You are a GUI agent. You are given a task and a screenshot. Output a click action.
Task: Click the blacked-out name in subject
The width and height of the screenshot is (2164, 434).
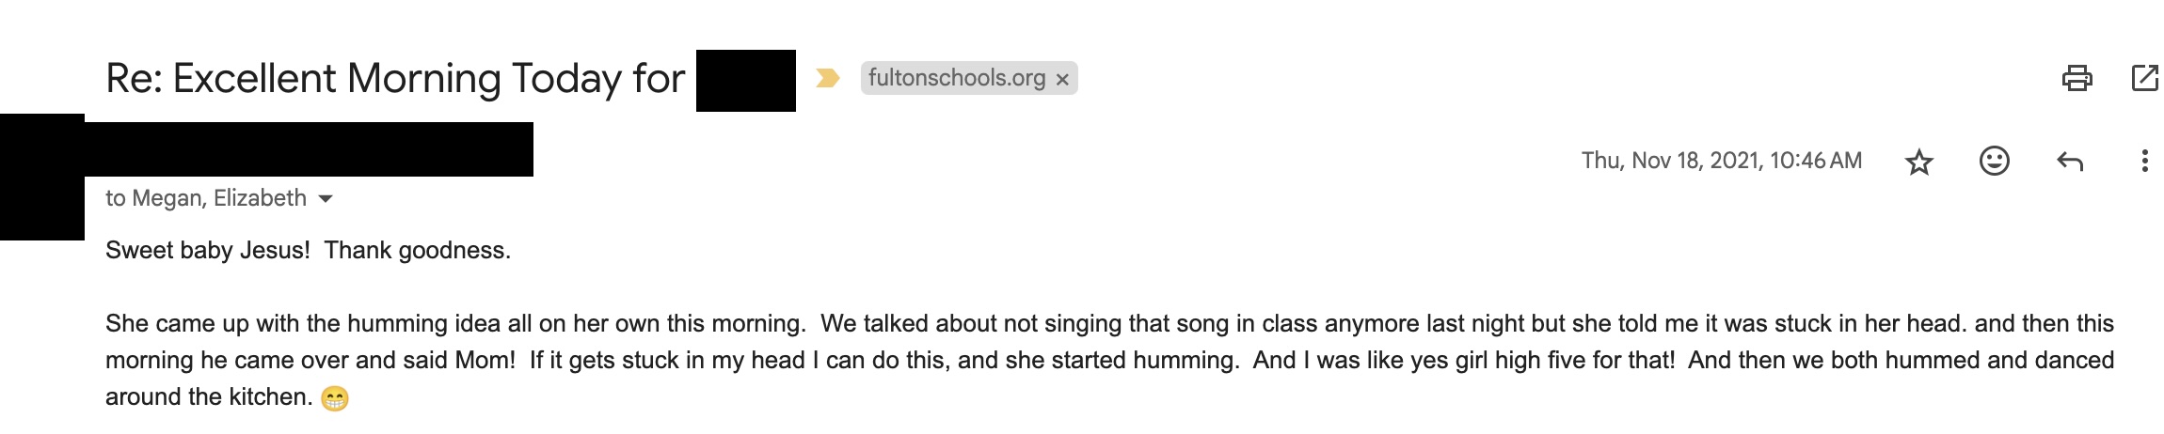coord(745,81)
